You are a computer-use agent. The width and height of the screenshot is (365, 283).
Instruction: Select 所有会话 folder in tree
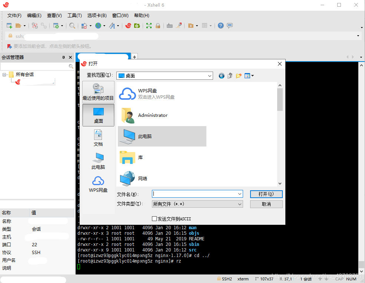click(21, 75)
